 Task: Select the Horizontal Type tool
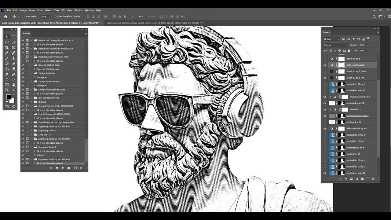click(7, 80)
